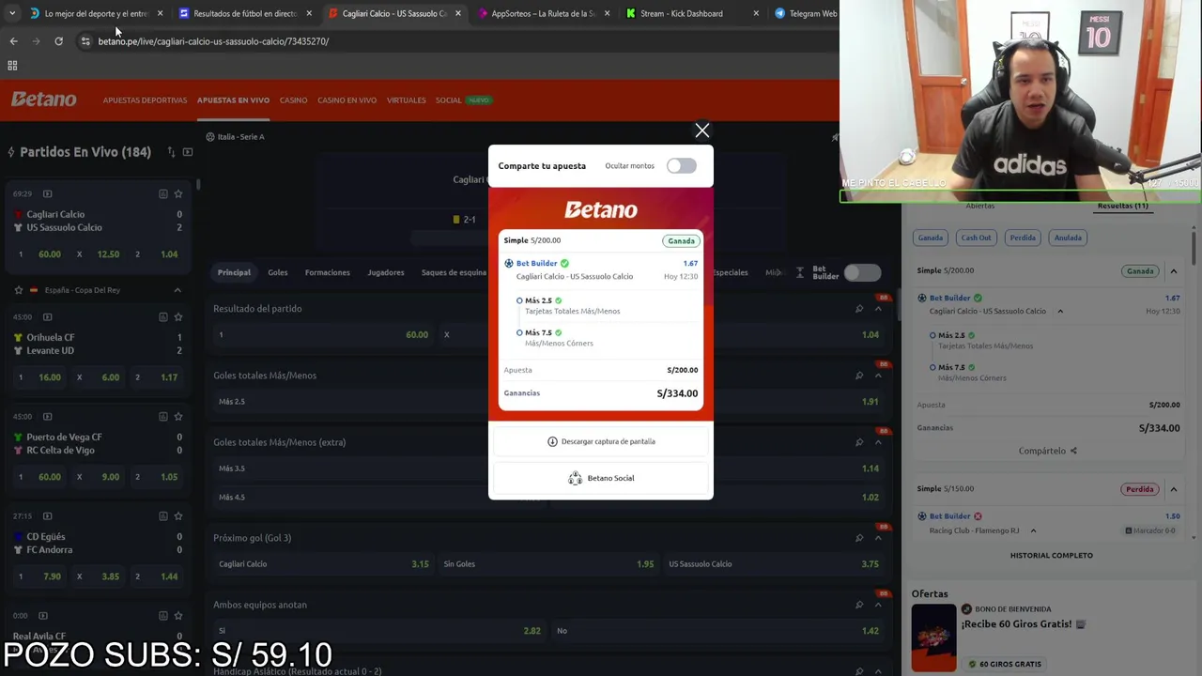Viewport: 1202px width, 676px height.
Task: Select odds 12.50 draw for Cagliari match
Action: tap(98, 254)
